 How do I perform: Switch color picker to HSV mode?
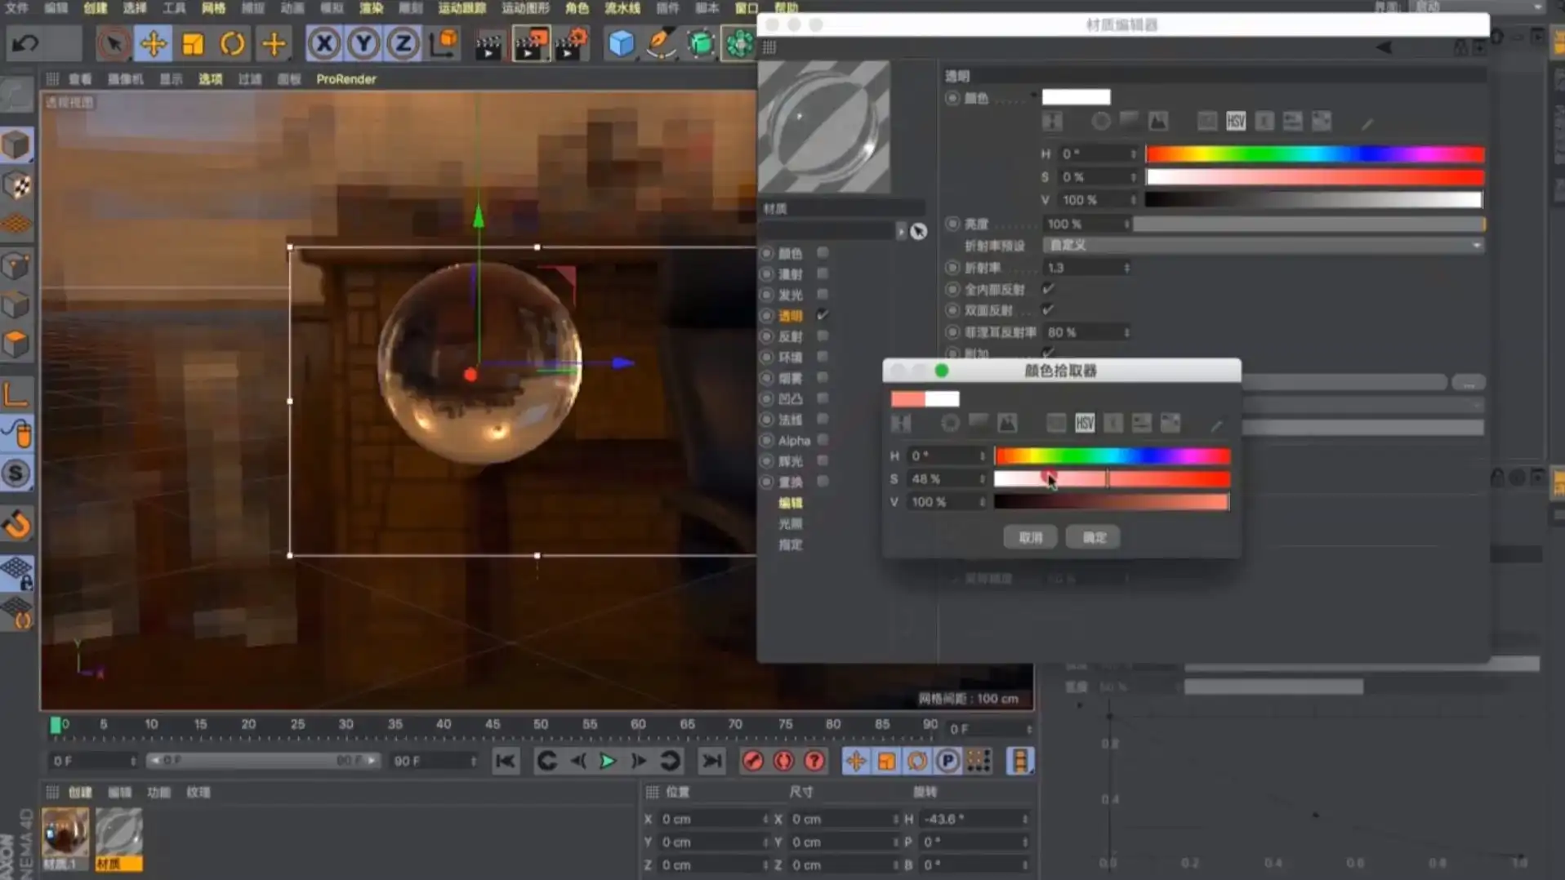click(1085, 422)
